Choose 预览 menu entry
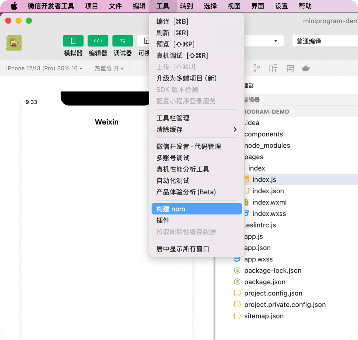 click(197, 44)
